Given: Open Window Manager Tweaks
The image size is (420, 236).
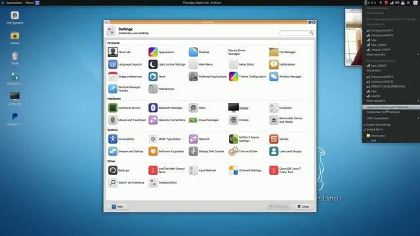Looking at the screenshot, I should (124, 89).
